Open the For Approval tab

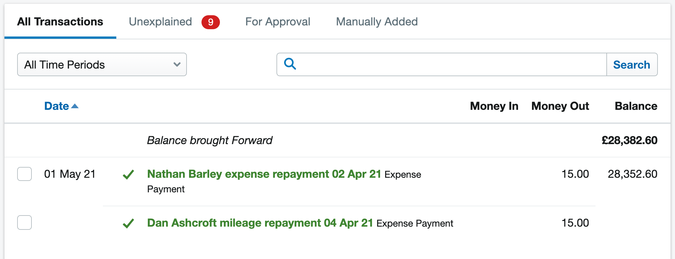click(x=278, y=22)
